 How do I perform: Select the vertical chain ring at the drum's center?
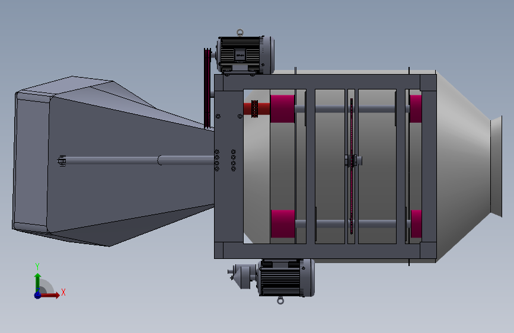point(352,166)
